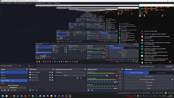The height and width of the screenshot is (98, 174).
Task: Open Звук раб. стола channel three-dot menu
Action: (x=120, y=76)
